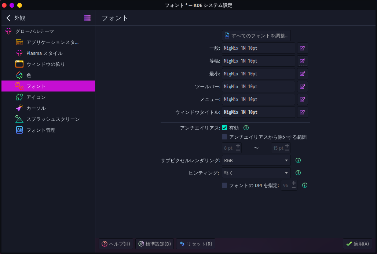Click the Plasma スタイル icon
377x254 pixels.
point(19,53)
